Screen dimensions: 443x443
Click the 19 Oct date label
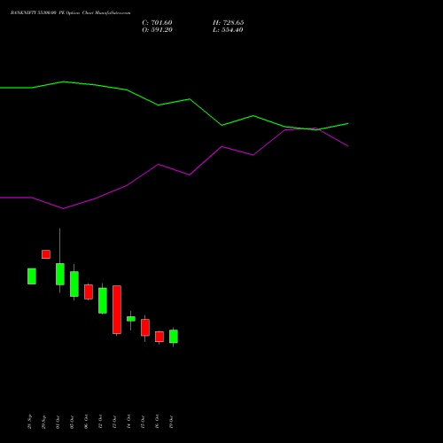pos(171,422)
